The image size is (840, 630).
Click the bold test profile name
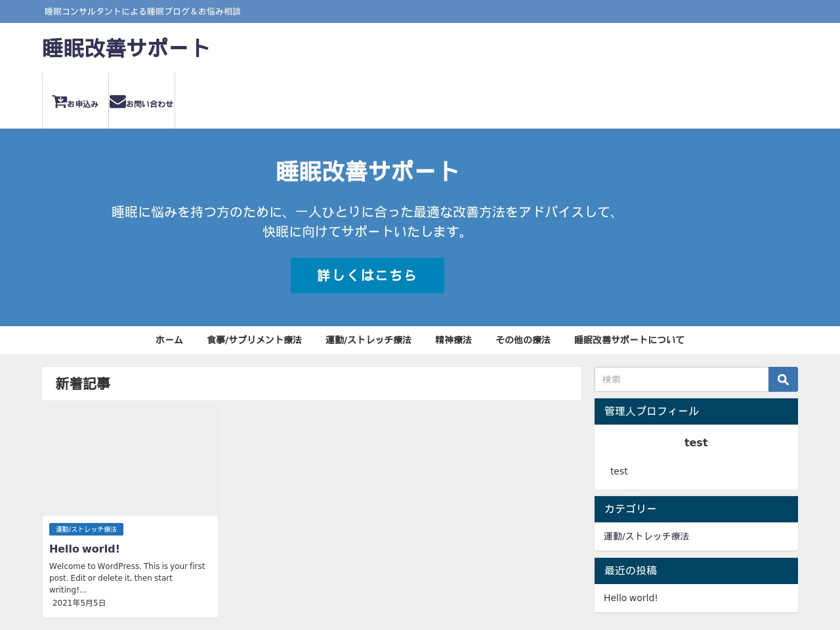[x=696, y=443]
